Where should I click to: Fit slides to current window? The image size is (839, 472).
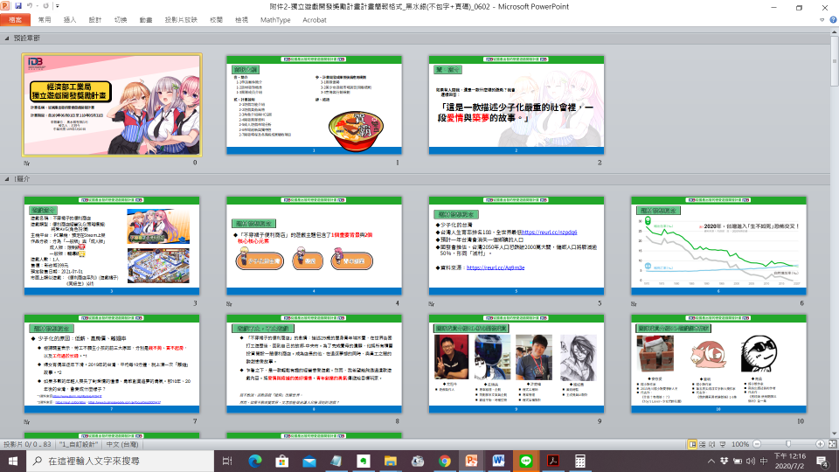(x=833, y=444)
